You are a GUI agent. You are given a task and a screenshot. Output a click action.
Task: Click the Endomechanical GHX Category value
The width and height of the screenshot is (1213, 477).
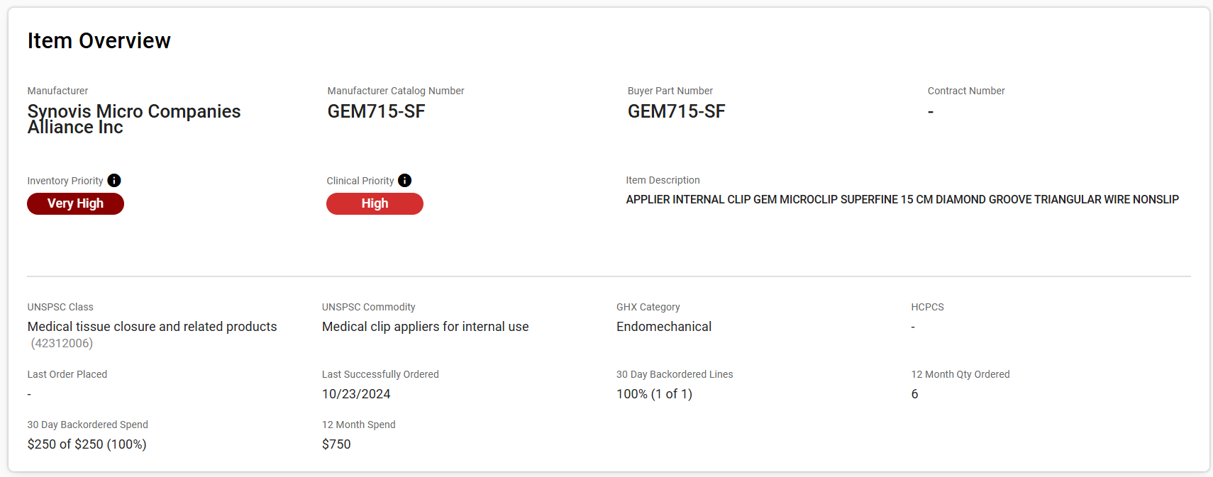click(663, 327)
